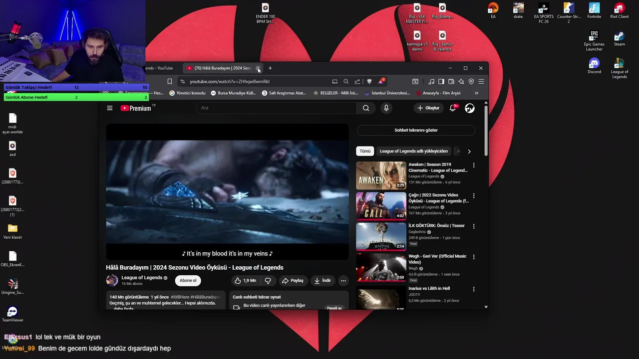Click the browser URL address bar
Image resolution: width=639 pixels, height=359 pixels.
[x=257, y=81]
